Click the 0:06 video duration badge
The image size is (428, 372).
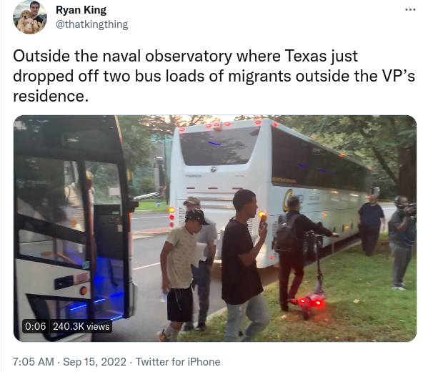pos(36,326)
